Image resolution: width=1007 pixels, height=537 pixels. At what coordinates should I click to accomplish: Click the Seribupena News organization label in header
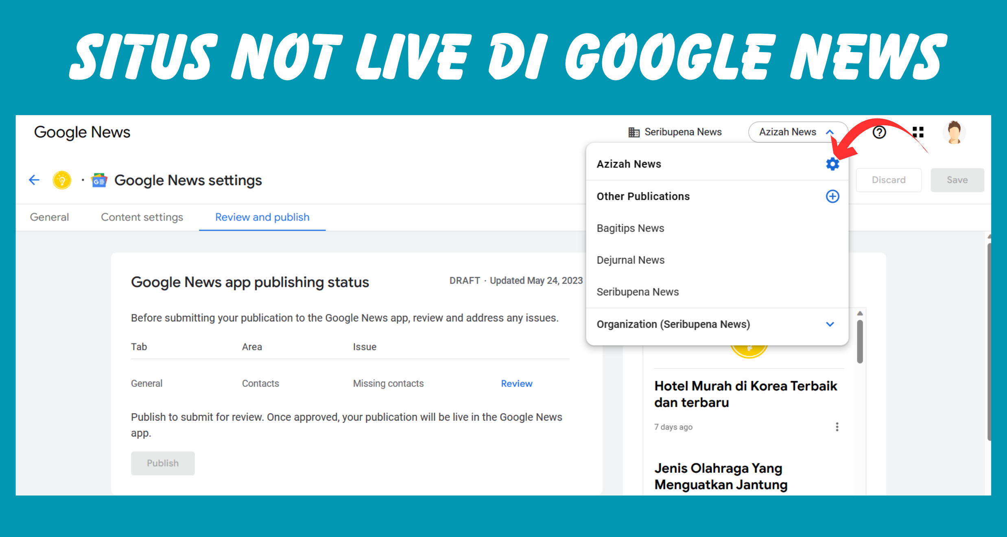point(683,132)
